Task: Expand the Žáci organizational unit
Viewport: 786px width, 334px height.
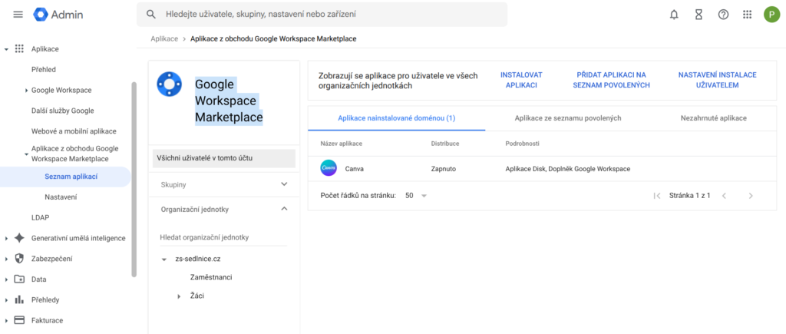Action: (179, 296)
